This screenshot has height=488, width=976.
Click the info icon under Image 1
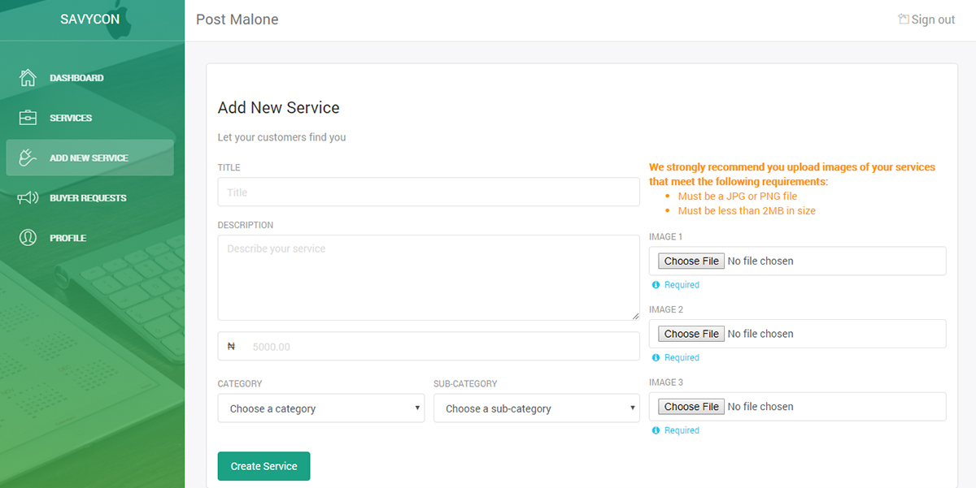[656, 285]
